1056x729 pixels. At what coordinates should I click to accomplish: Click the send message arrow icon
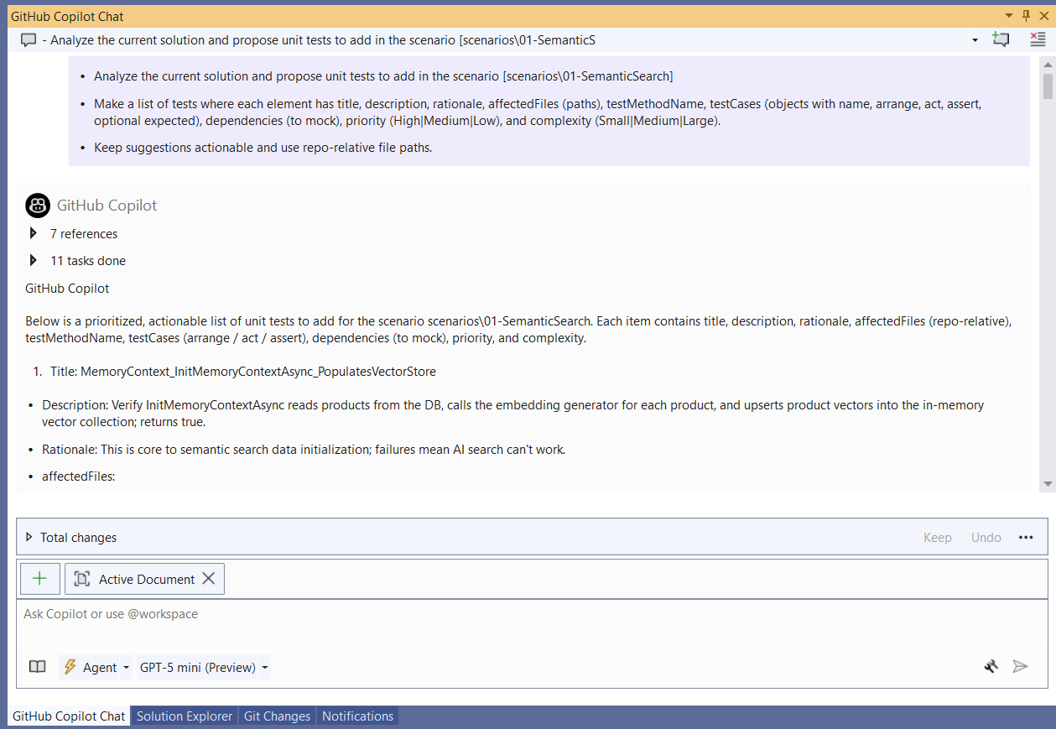1020,667
